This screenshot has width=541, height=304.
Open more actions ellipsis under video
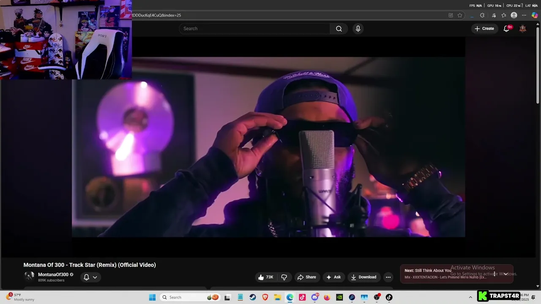click(388, 277)
